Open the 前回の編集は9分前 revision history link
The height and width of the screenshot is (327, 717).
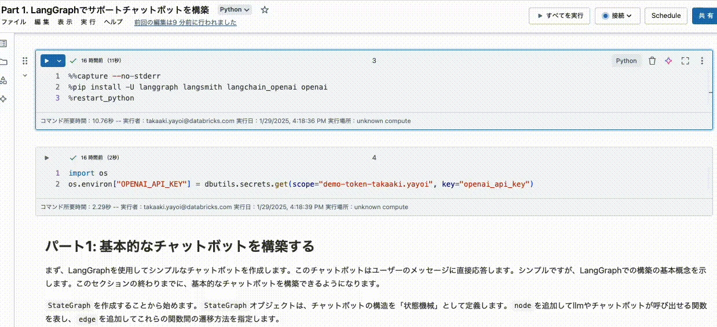click(185, 23)
